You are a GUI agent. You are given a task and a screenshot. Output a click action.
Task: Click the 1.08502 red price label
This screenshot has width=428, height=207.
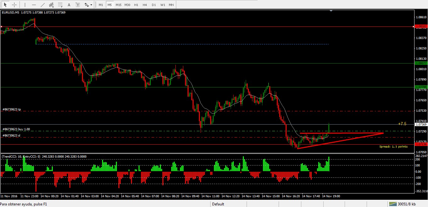coord(421,27)
